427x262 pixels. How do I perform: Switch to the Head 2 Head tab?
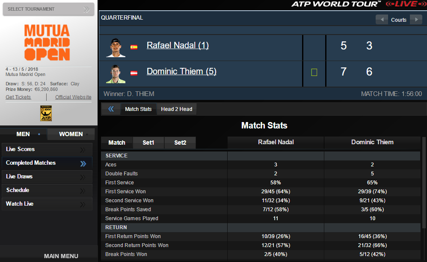[x=176, y=109]
